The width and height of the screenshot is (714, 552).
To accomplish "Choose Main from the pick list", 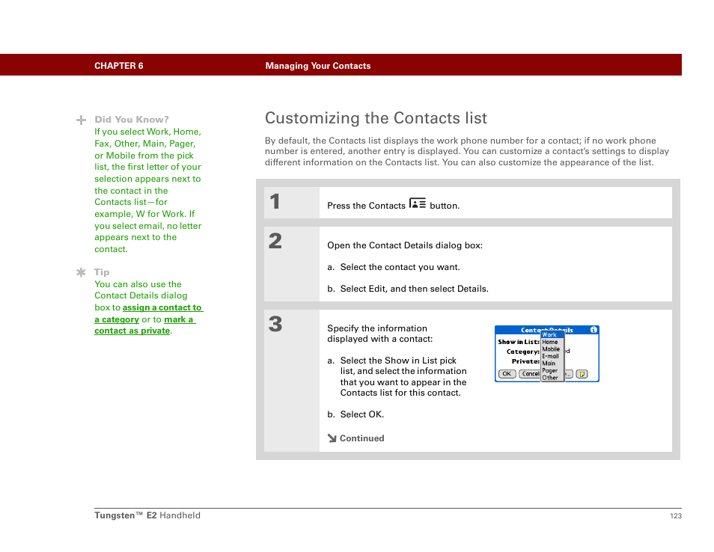I will tap(552, 364).
